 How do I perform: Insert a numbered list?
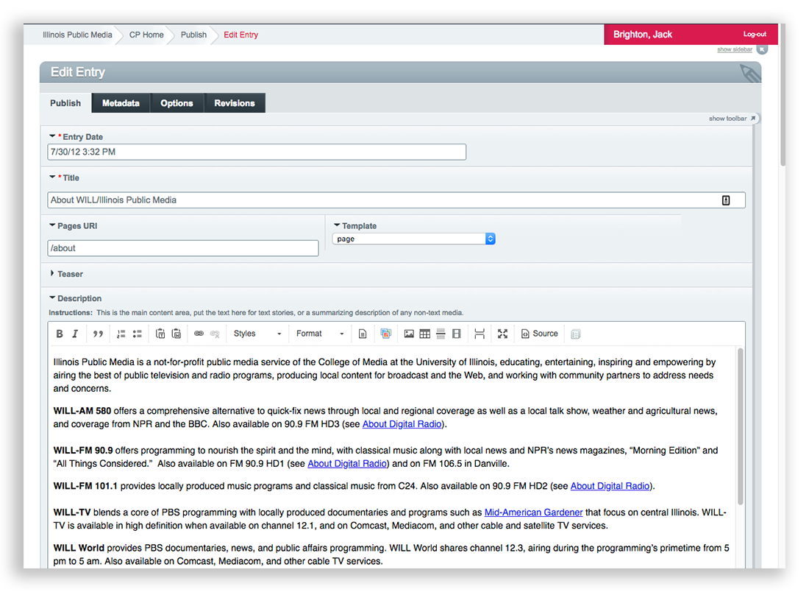coord(121,334)
